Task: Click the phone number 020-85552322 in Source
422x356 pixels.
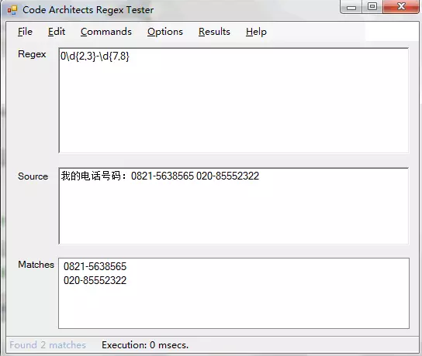Action: click(228, 176)
